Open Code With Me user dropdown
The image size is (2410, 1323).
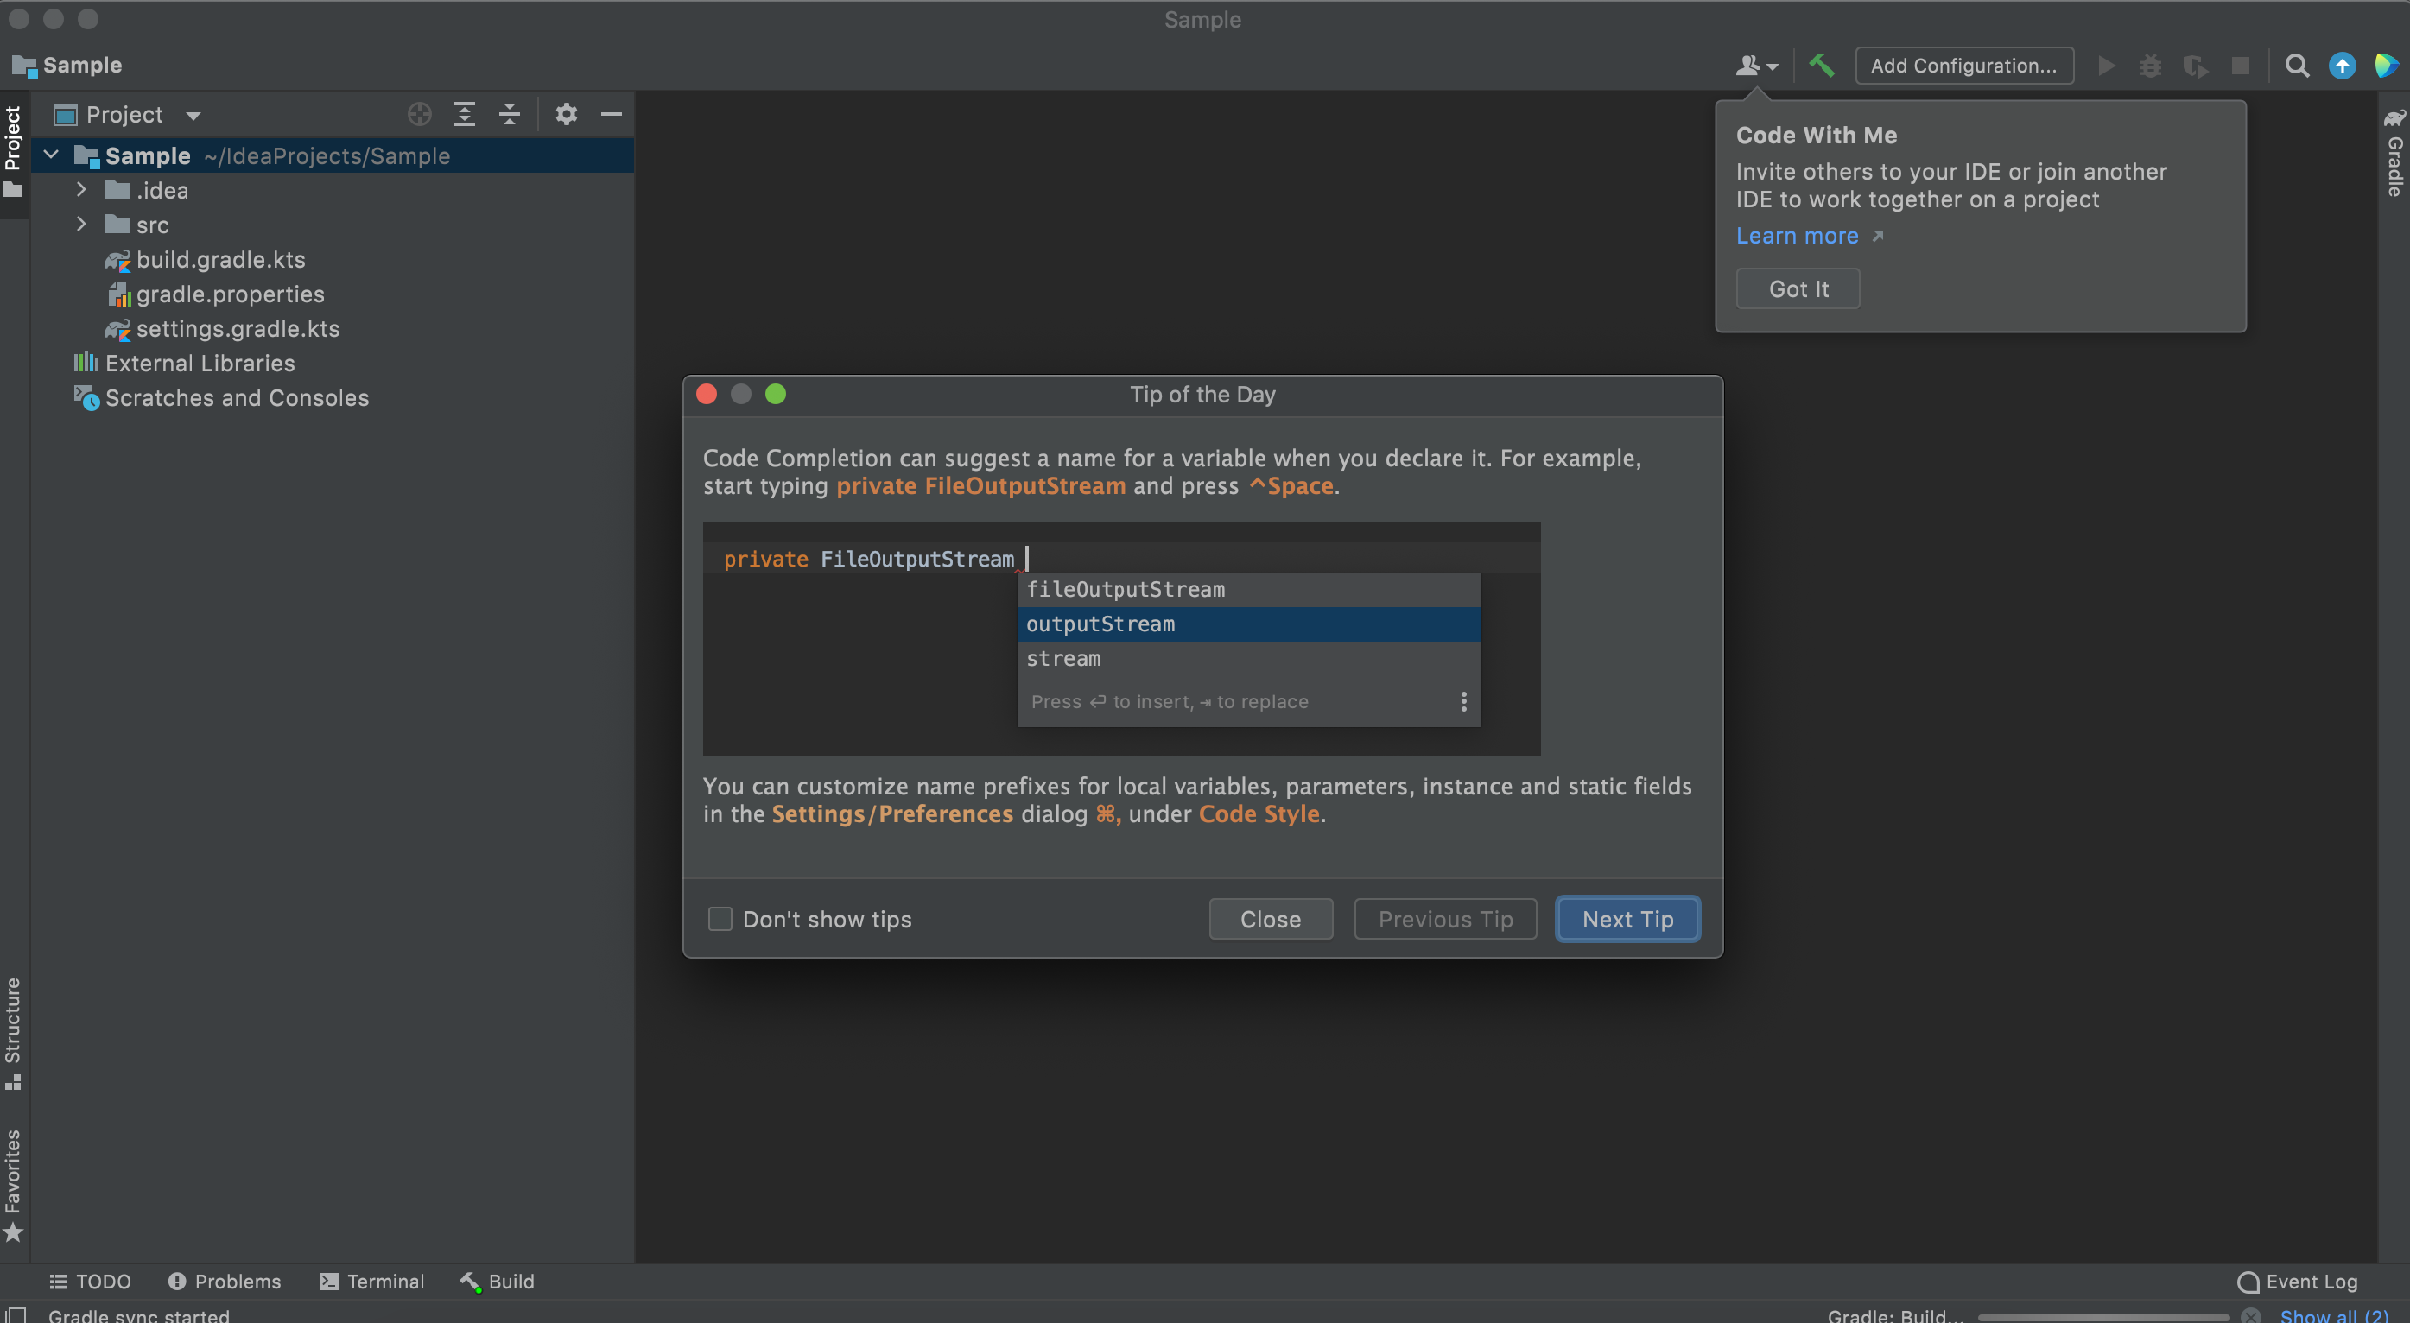coord(1755,66)
